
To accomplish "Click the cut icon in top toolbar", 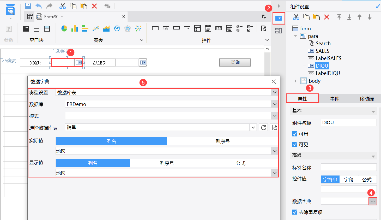I will 63,6.
